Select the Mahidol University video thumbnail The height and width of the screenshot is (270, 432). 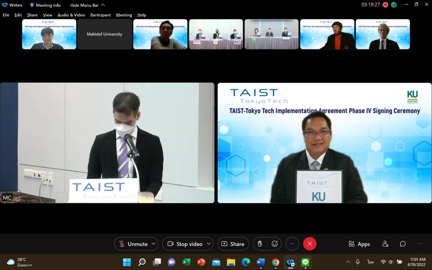coord(104,34)
